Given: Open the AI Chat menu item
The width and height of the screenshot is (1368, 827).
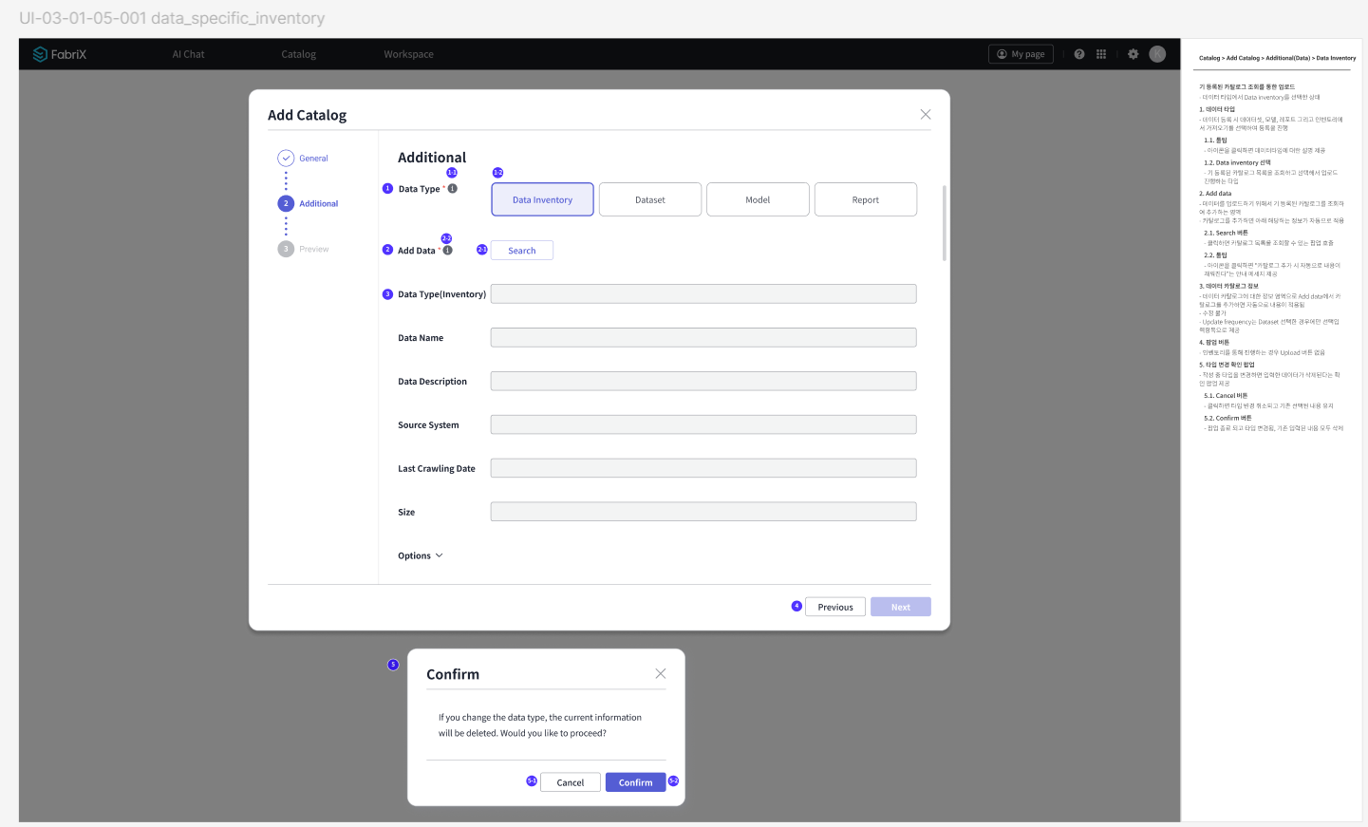Looking at the screenshot, I should click(x=188, y=54).
